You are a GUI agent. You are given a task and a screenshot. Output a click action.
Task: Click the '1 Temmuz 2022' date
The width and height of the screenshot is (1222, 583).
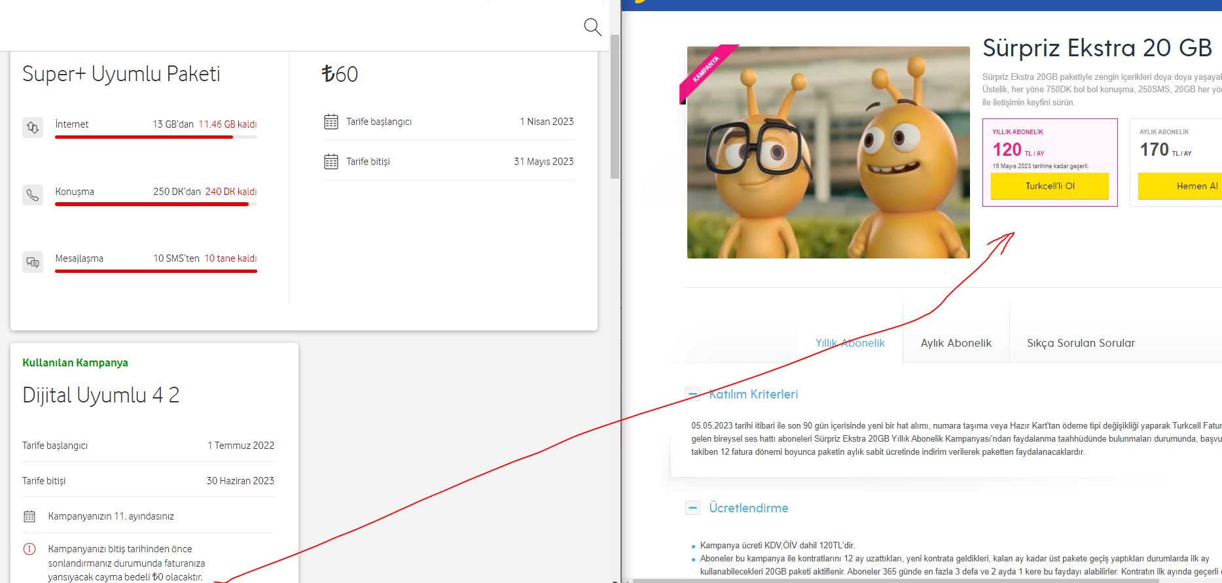coord(241,446)
